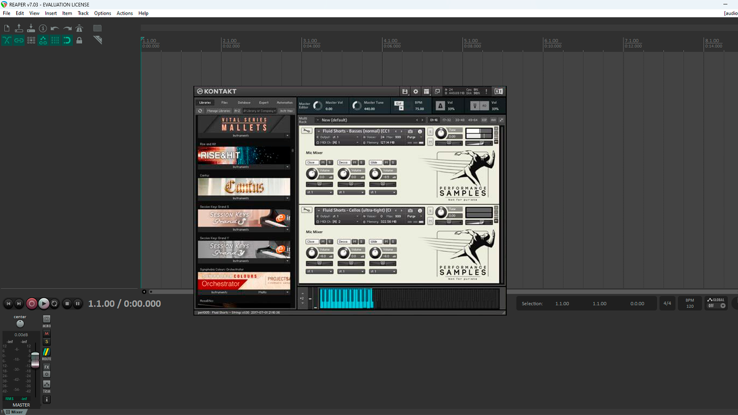Open Kontakt options gear icon

coord(415,91)
